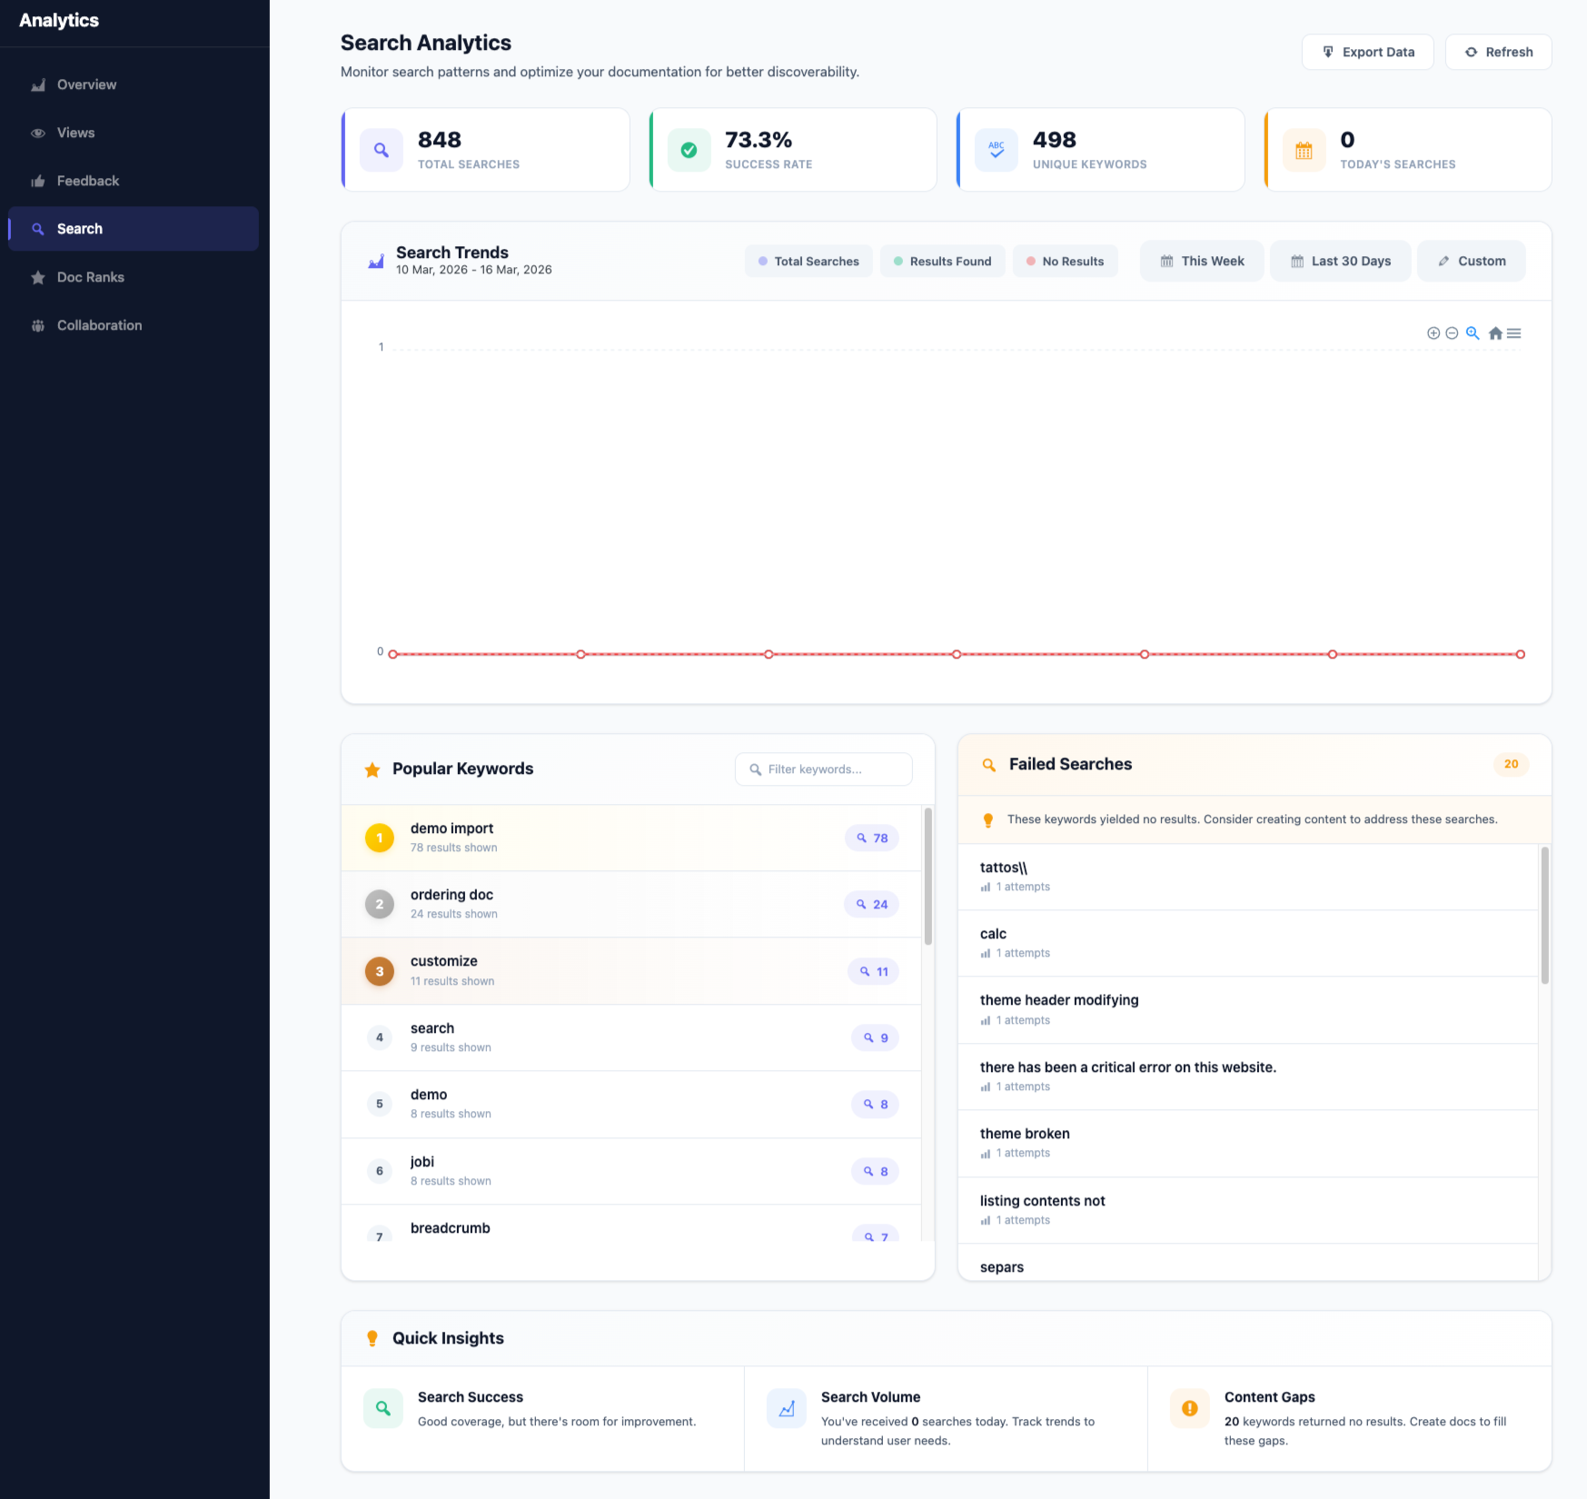
Task: Open the Custom date range picker
Action: point(1471,262)
